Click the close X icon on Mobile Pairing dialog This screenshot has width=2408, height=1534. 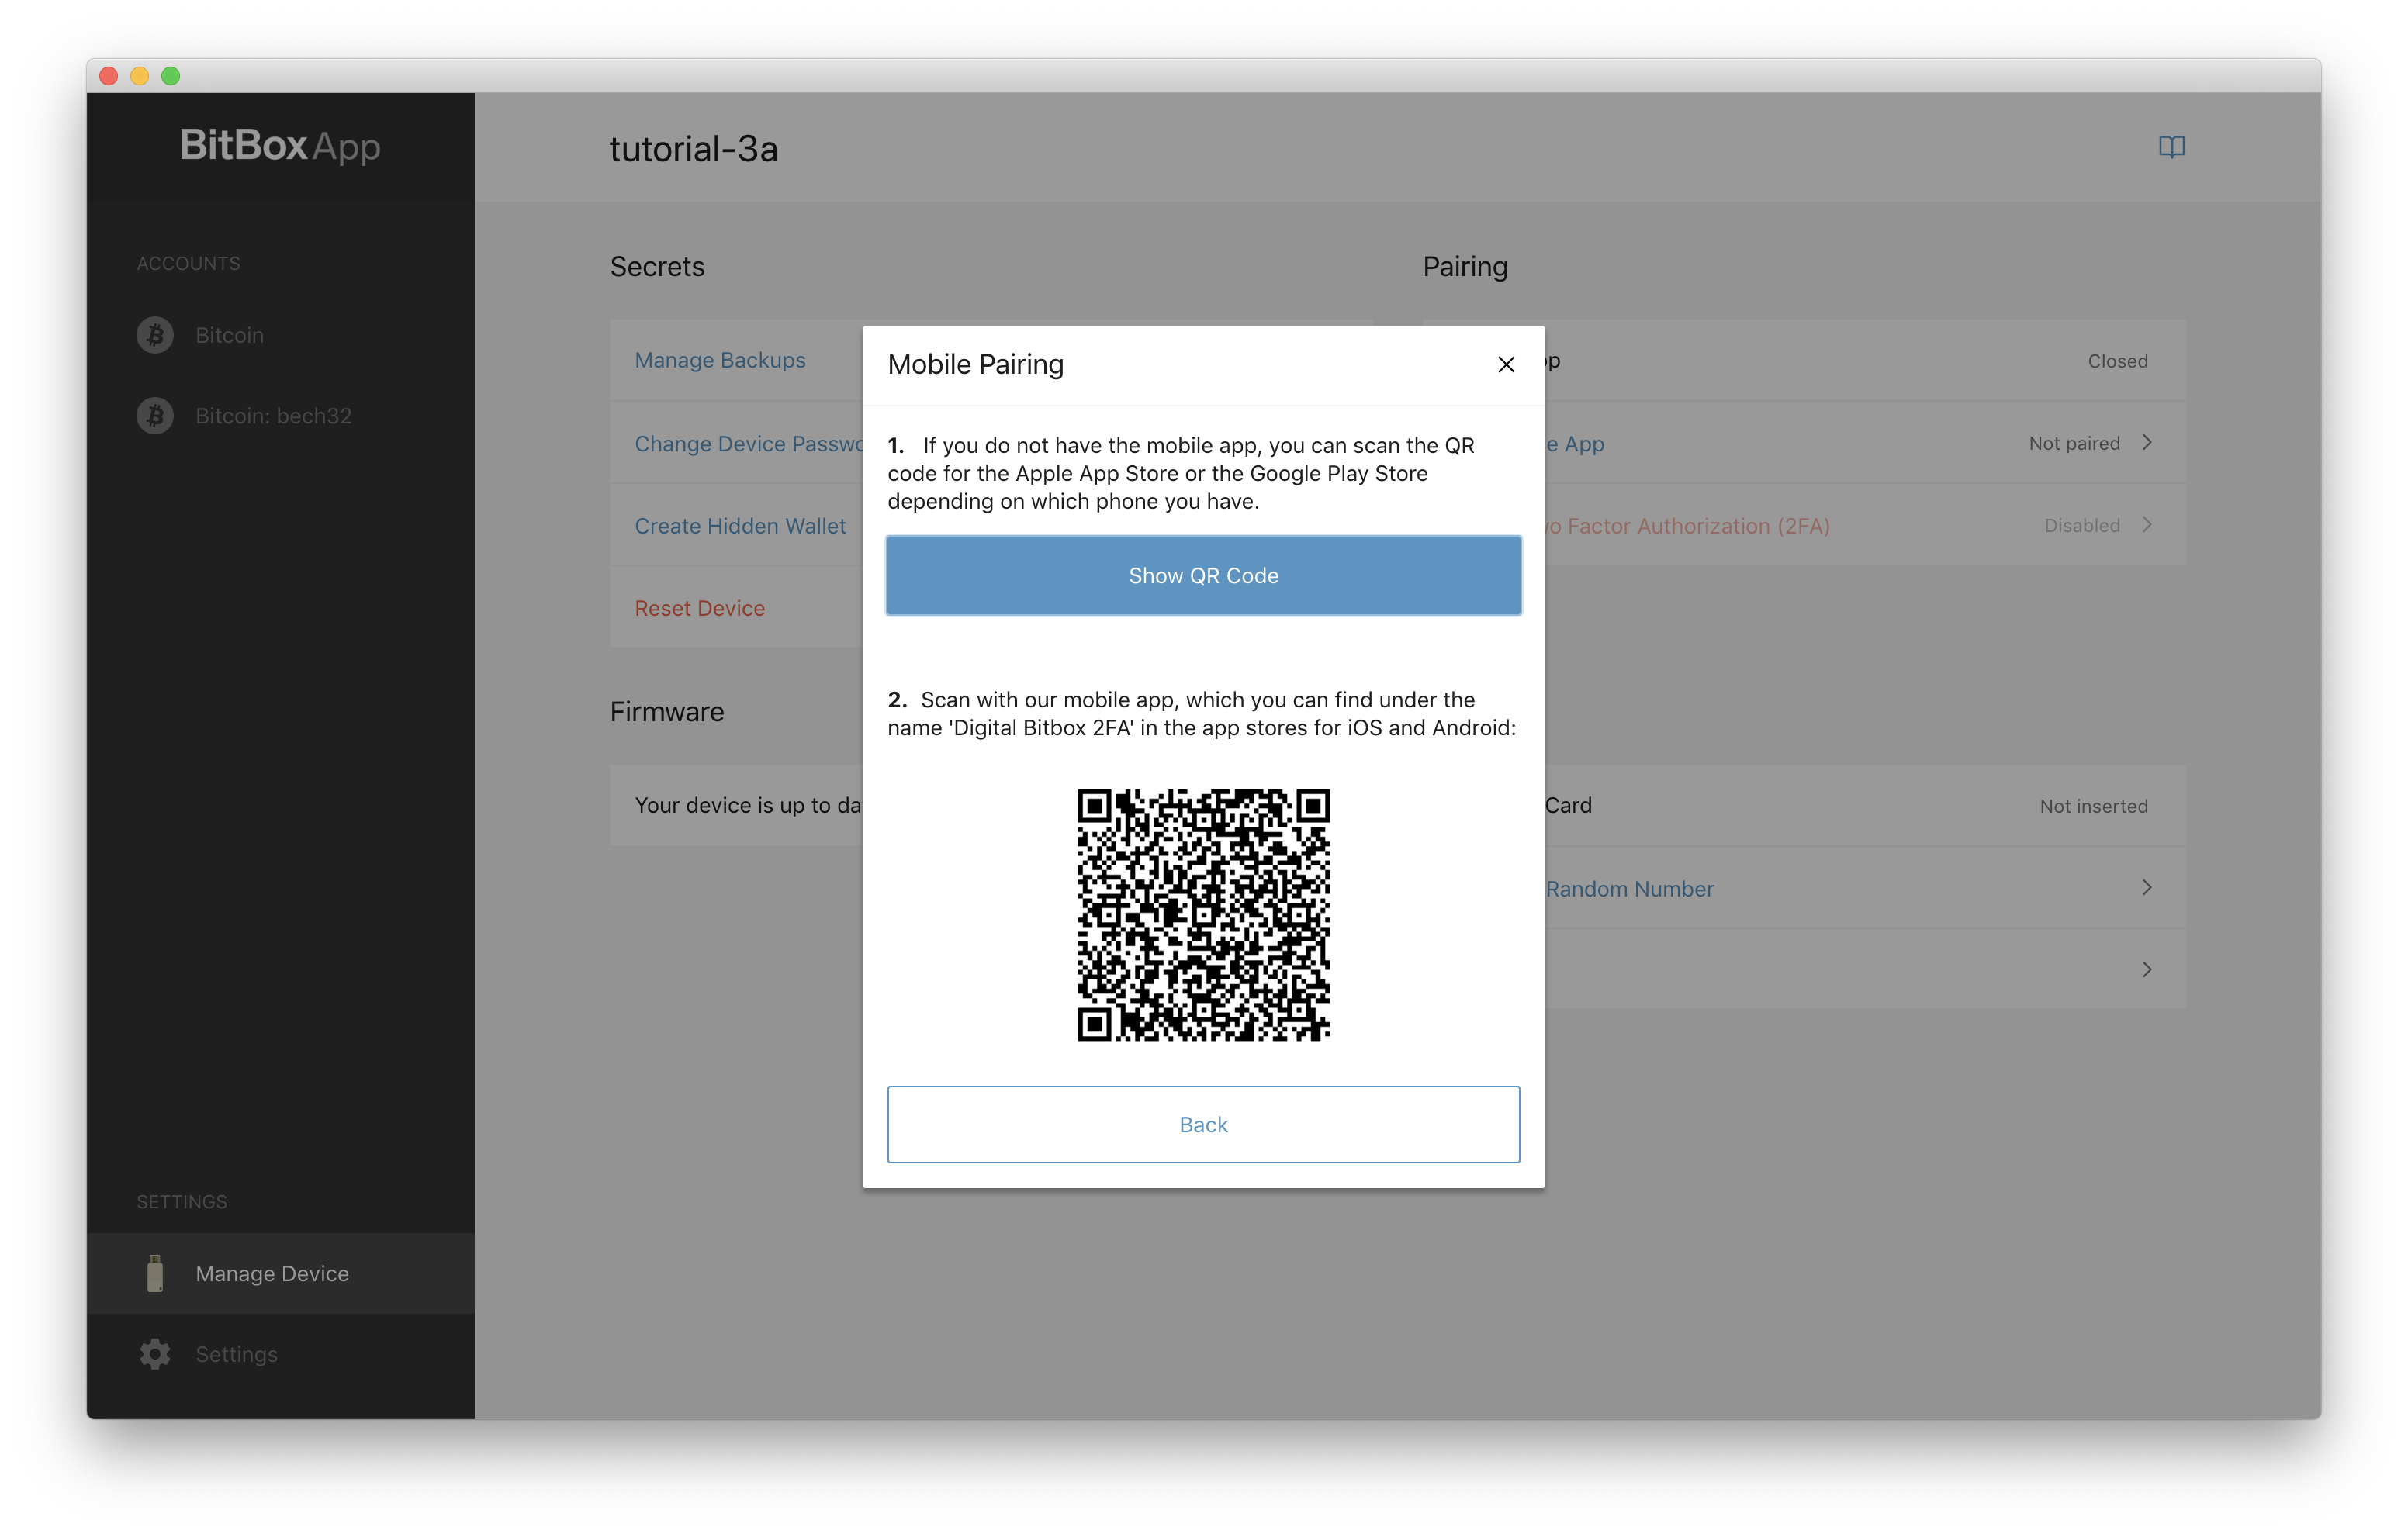[1506, 365]
